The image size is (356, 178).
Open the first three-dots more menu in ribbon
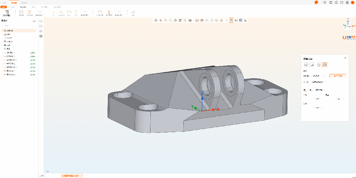(x=40, y=12)
